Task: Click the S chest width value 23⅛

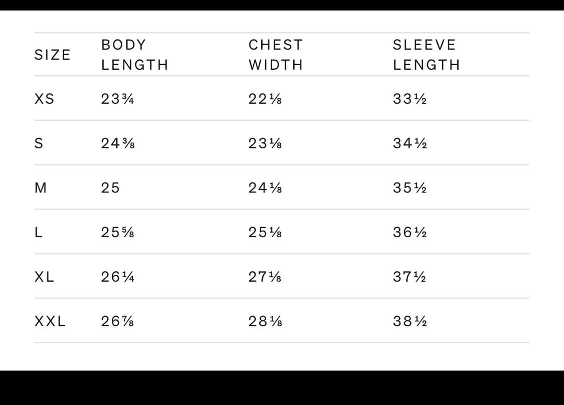Action: coord(265,144)
